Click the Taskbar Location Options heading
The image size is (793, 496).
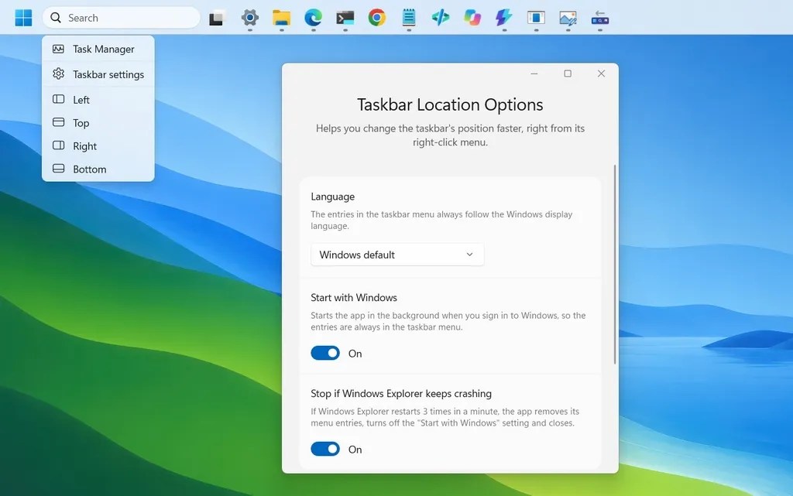coord(450,104)
